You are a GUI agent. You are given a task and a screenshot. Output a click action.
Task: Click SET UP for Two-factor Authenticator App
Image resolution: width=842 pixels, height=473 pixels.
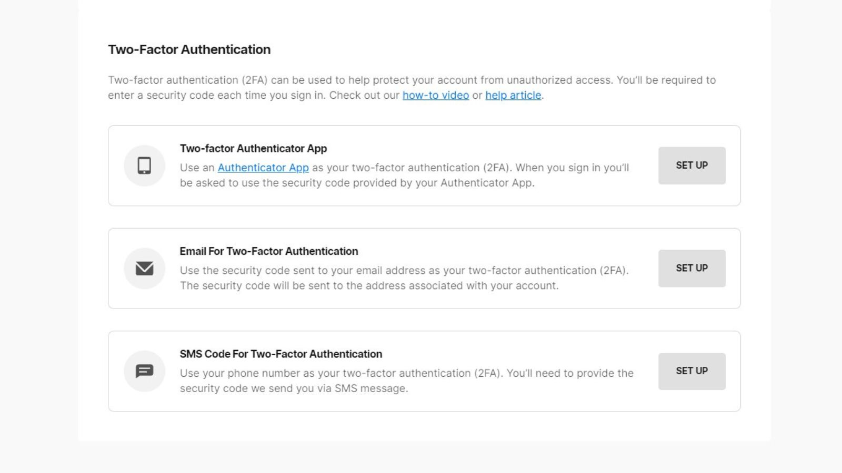[x=691, y=166]
